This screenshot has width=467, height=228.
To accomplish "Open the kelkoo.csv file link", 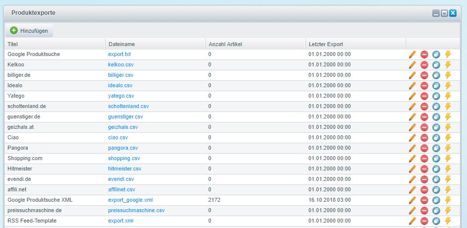I will pos(121,64).
